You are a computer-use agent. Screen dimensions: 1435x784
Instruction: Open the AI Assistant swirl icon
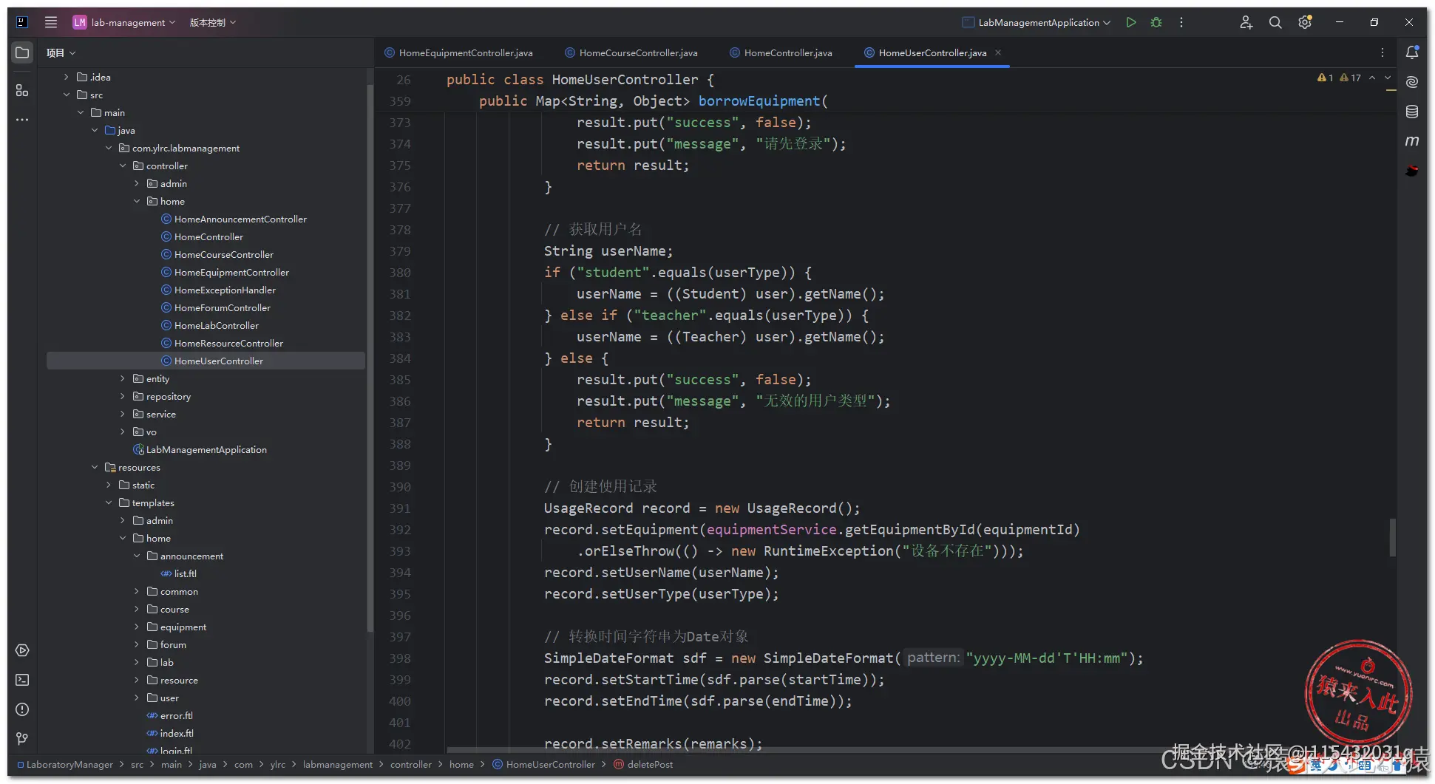(x=1412, y=82)
